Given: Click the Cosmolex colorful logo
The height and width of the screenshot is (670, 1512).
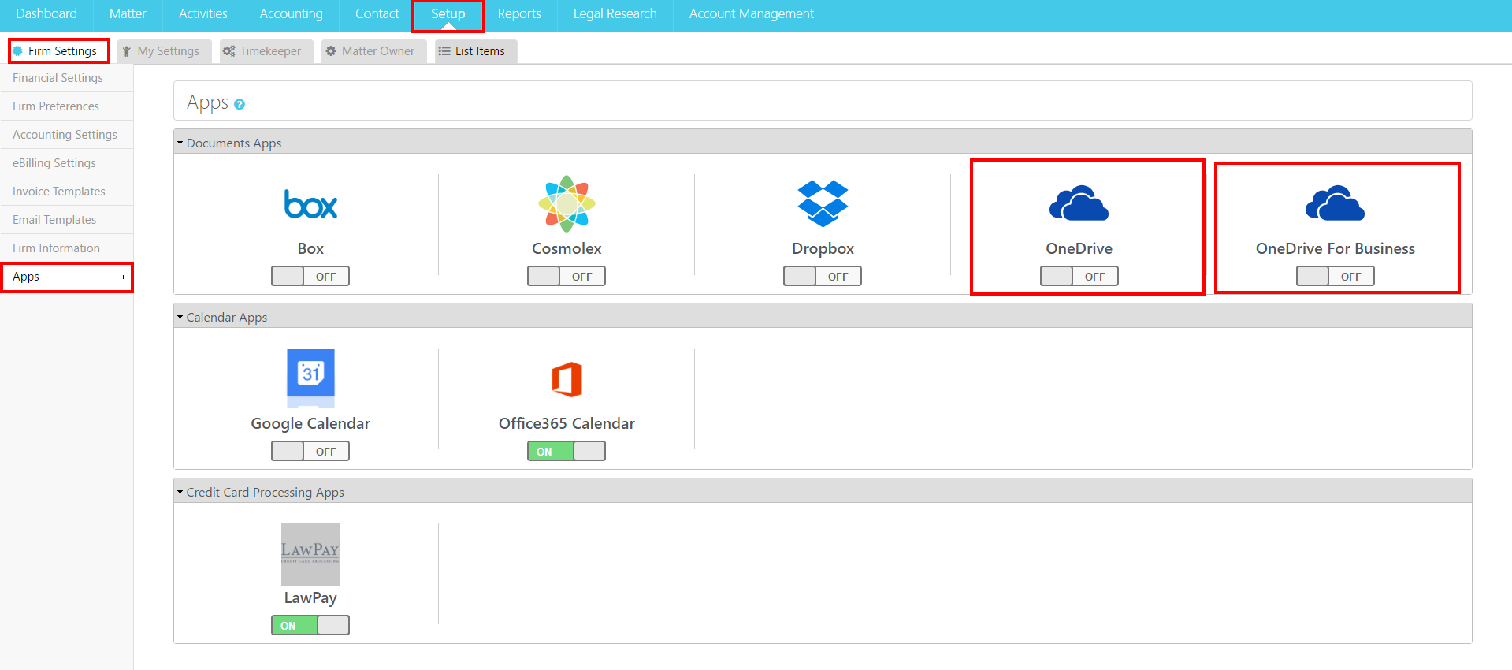Looking at the screenshot, I should [x=567, y=204].
